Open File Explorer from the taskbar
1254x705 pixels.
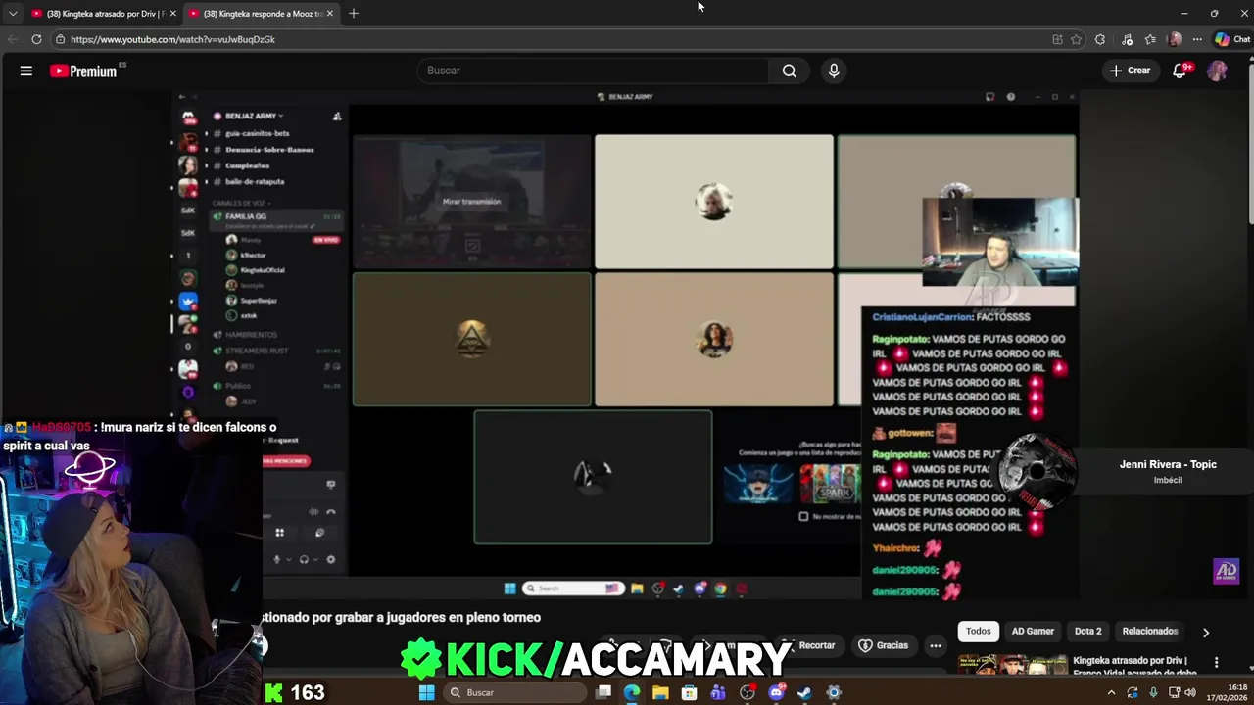point(660,692)
